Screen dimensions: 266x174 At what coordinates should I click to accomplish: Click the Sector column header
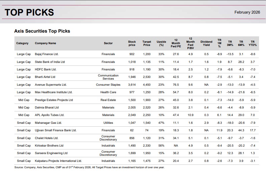(x=108, y=43)
